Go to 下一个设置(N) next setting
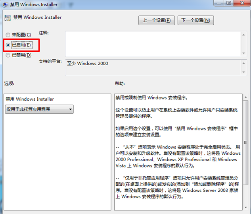251x214 pixels. 195,20
